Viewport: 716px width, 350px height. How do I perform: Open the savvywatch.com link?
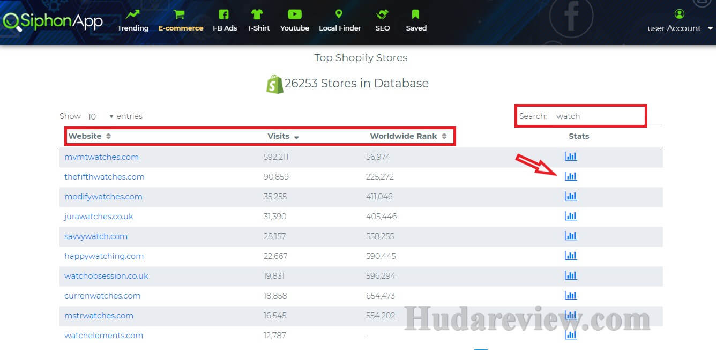96,236
